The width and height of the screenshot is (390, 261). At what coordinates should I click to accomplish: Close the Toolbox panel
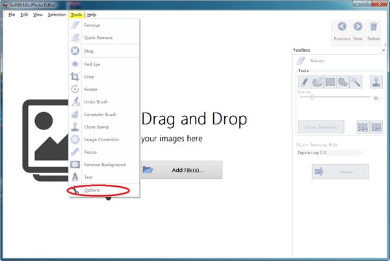pyautogui.click(x=383, y=50)
